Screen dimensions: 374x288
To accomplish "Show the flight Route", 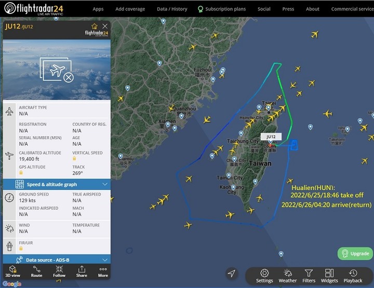I will [x=36, y=271].
